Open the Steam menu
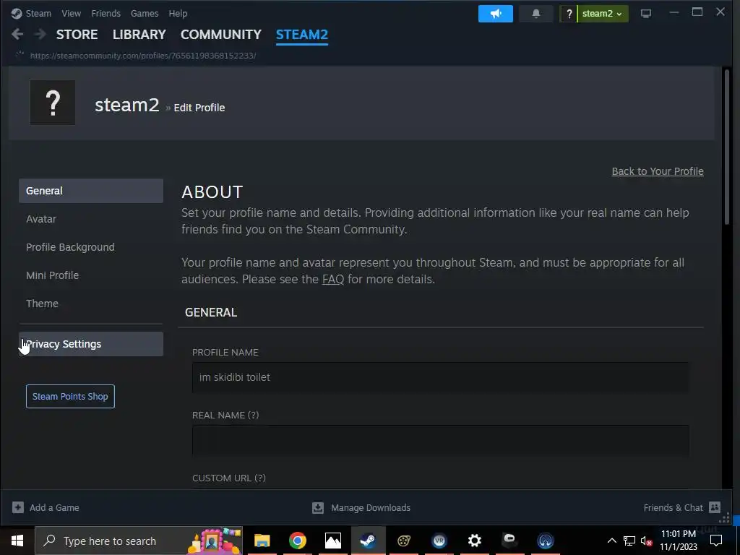Viewport: 740px width, 555px height. tap(38, 13)
